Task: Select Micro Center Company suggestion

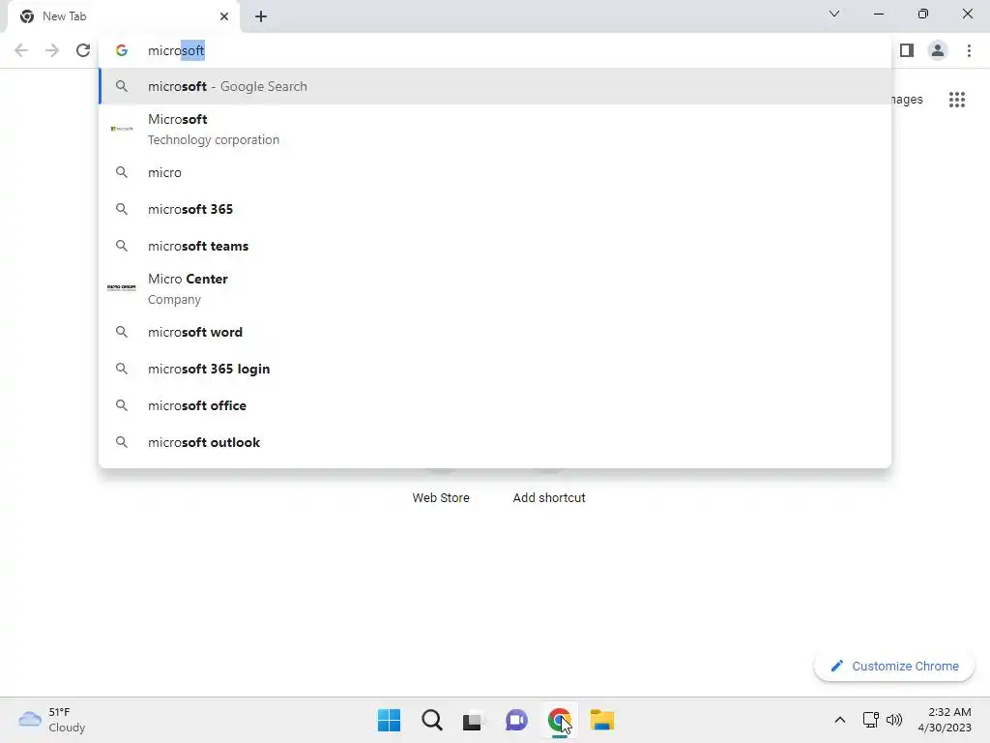Action: pos(495,288)
